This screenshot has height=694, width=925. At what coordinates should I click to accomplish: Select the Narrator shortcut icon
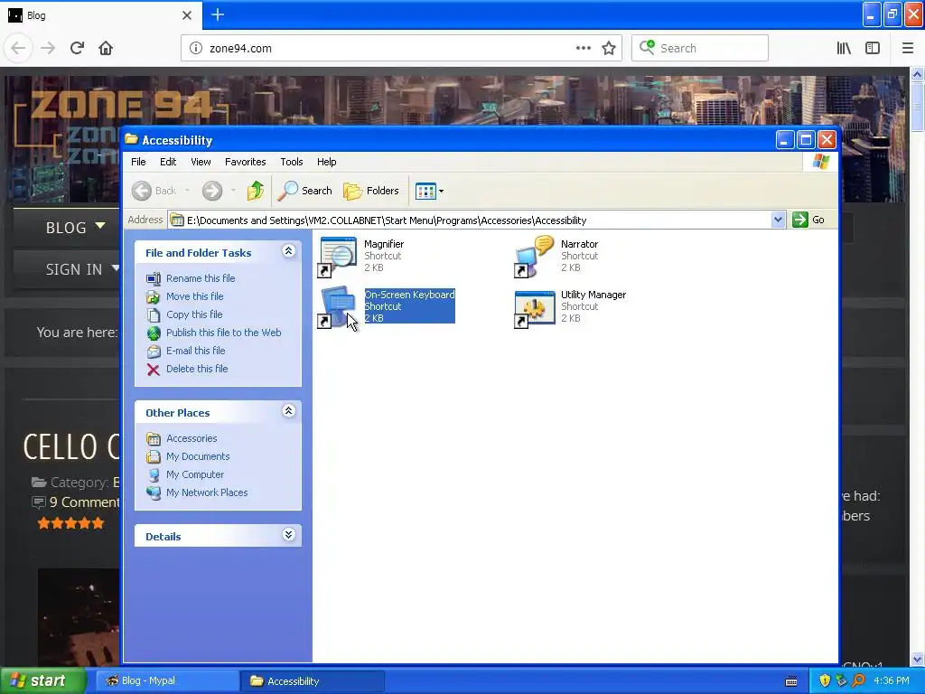[535, 257]
